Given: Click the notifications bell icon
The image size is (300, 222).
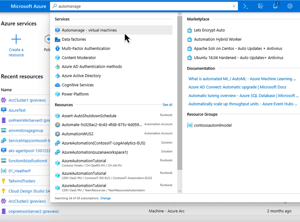Looking at the screenshot, I should (x=275, y=6).
